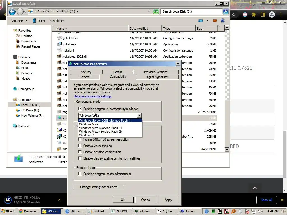
Task: Check Disable visual themes
Action: [x=80, y=146]
